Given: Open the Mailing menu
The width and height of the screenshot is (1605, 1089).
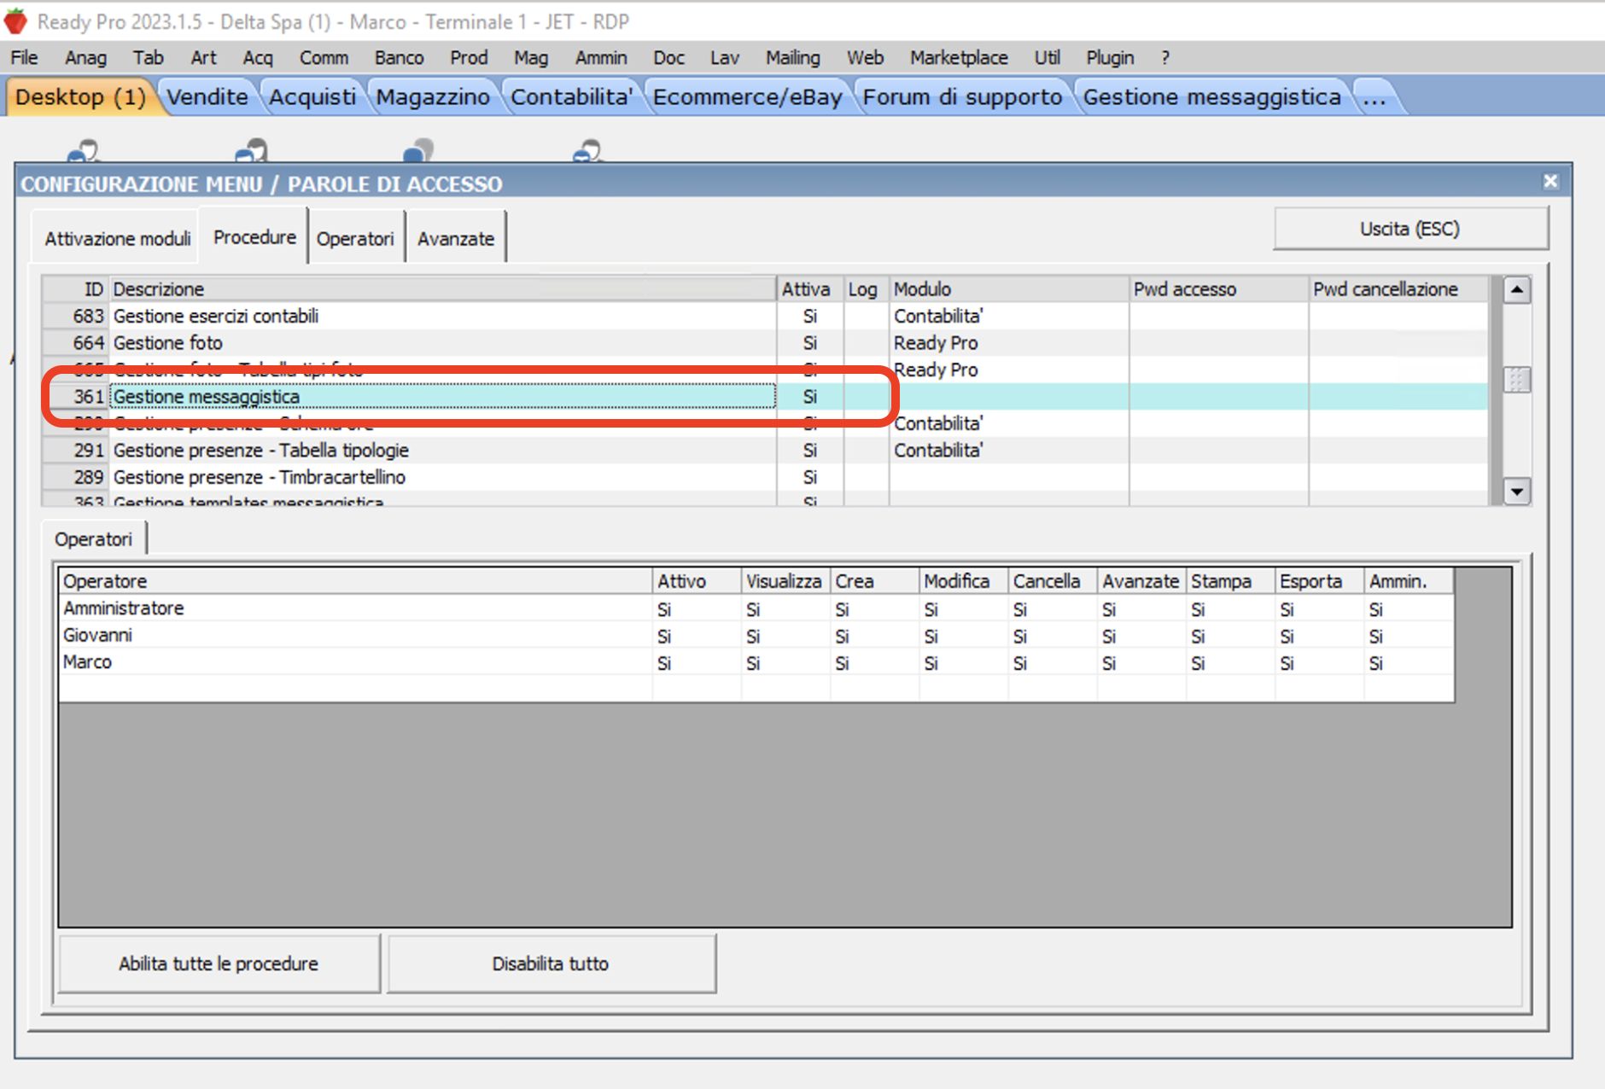Looking at the screenshot, I should [x=792, y=58].
